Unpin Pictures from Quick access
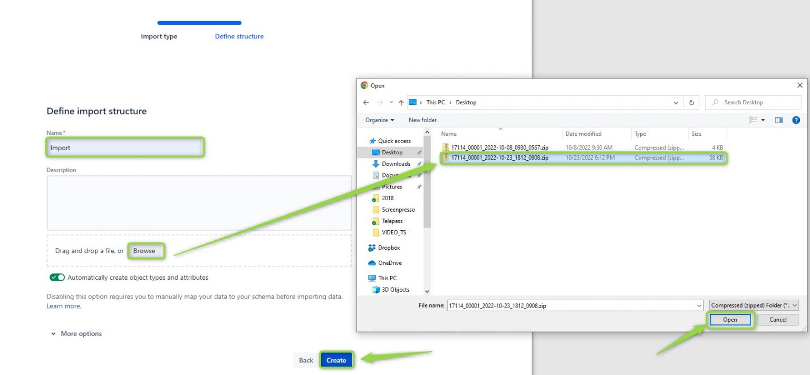This screenshot has width=810, height=375. (419, 186)
